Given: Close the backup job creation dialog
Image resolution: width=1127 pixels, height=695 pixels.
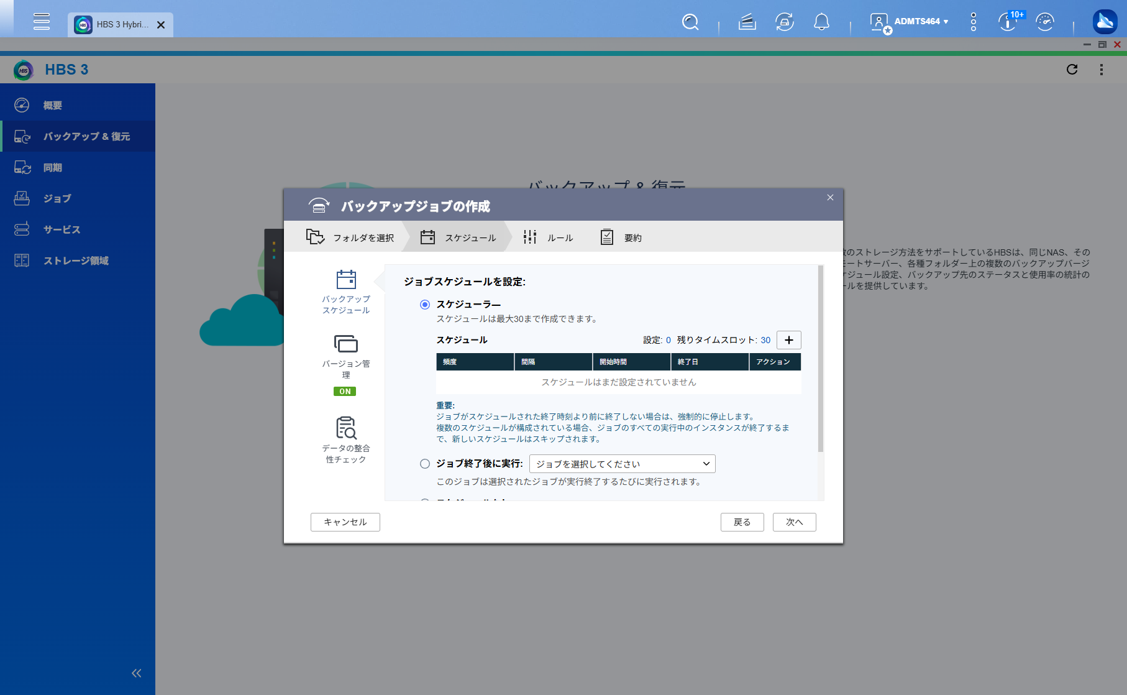Looking at the screenshot, I should pyautogui.click(x=830, y=198).
